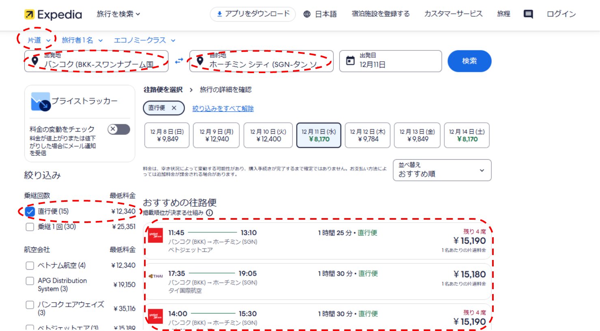The width and height of the screenshot is (600, 331).
Task: Click 絞り込みをすべて解除 link
Action: pos(223,108)
